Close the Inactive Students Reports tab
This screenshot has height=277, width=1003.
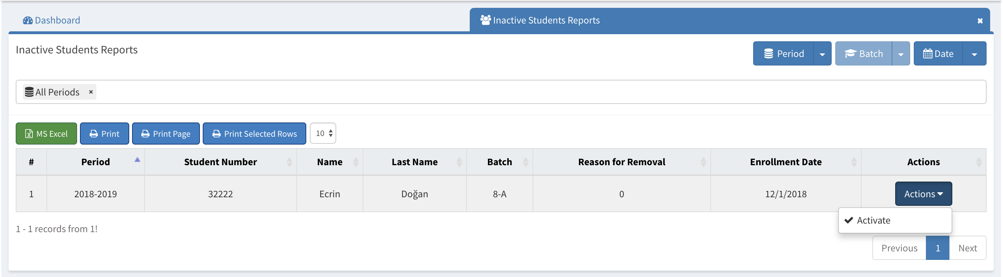point(980,21)
